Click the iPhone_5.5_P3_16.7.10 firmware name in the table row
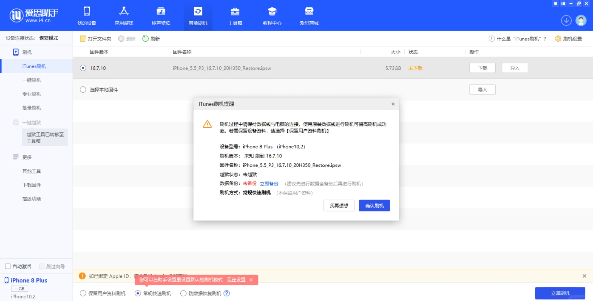The height and width of the screenshot is (301, 593). (x=222, y=68)
